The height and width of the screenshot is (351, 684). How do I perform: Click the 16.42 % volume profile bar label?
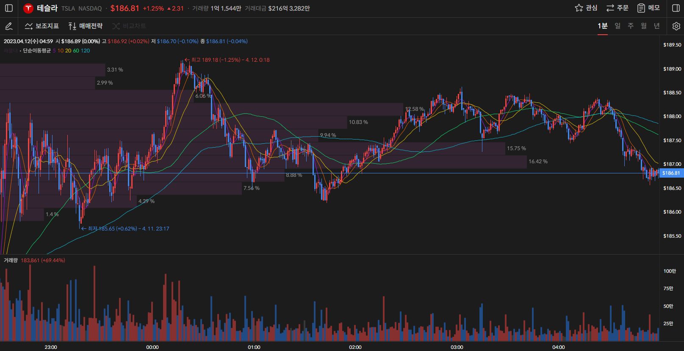(x=538, y=162)
